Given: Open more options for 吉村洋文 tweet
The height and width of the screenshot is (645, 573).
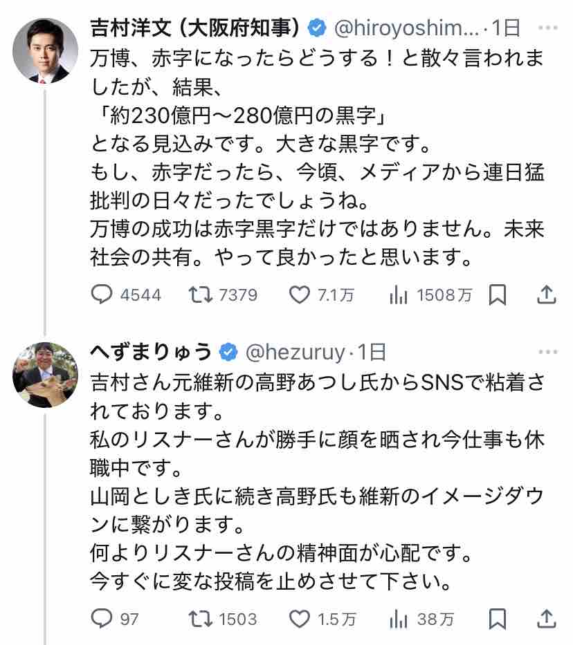Looking at the screenshot, I should click(548, 28).
